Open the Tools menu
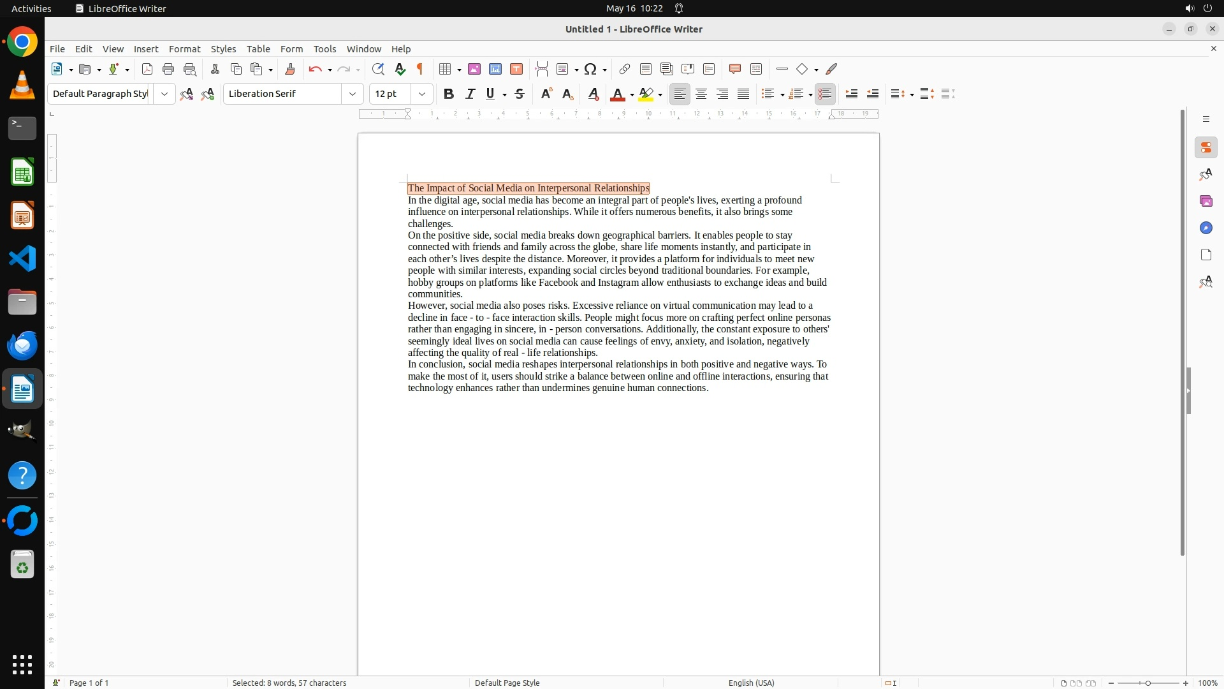Viewport: 1224px width, 689px height. point(324,49)
